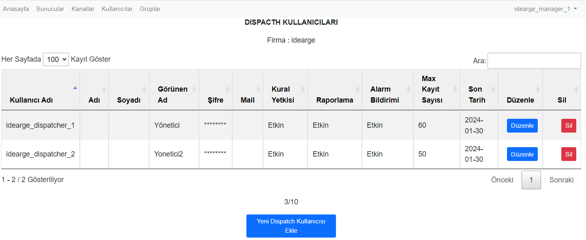
Task: Open the Anasayfa menu item
Action: tap(16, 9)
